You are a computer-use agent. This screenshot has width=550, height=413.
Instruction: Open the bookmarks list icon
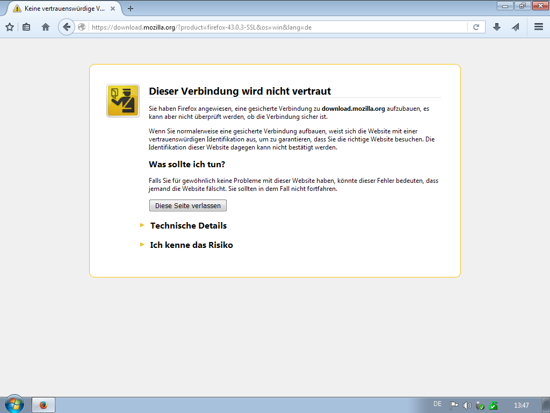pyautogui.click(x=26, y=27)
